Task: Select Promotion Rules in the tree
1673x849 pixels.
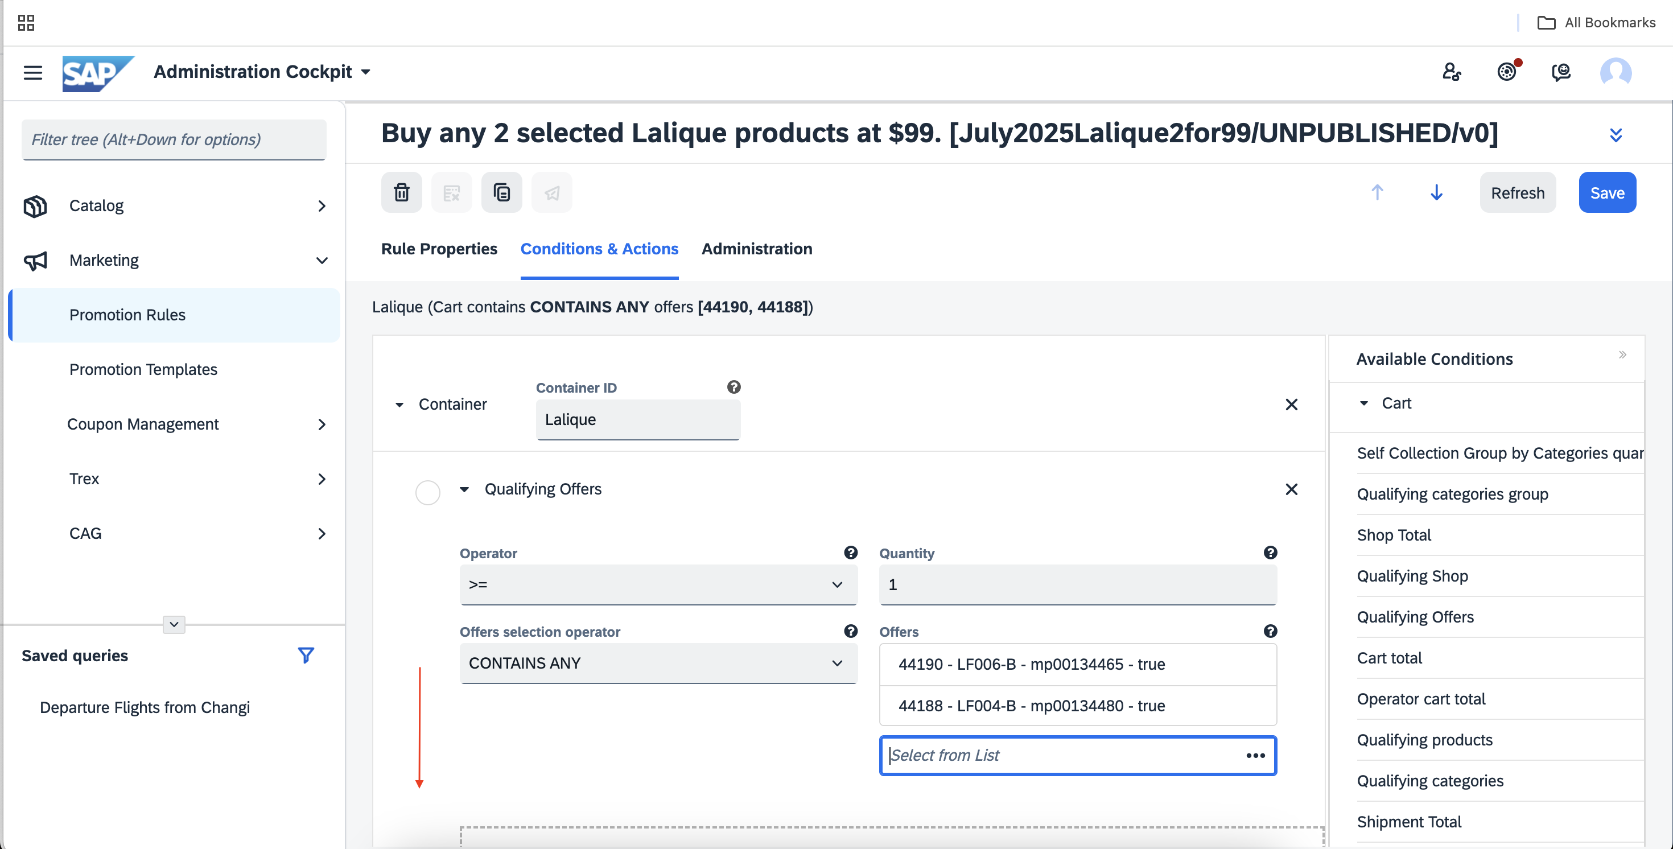Action: coord(174,315)
